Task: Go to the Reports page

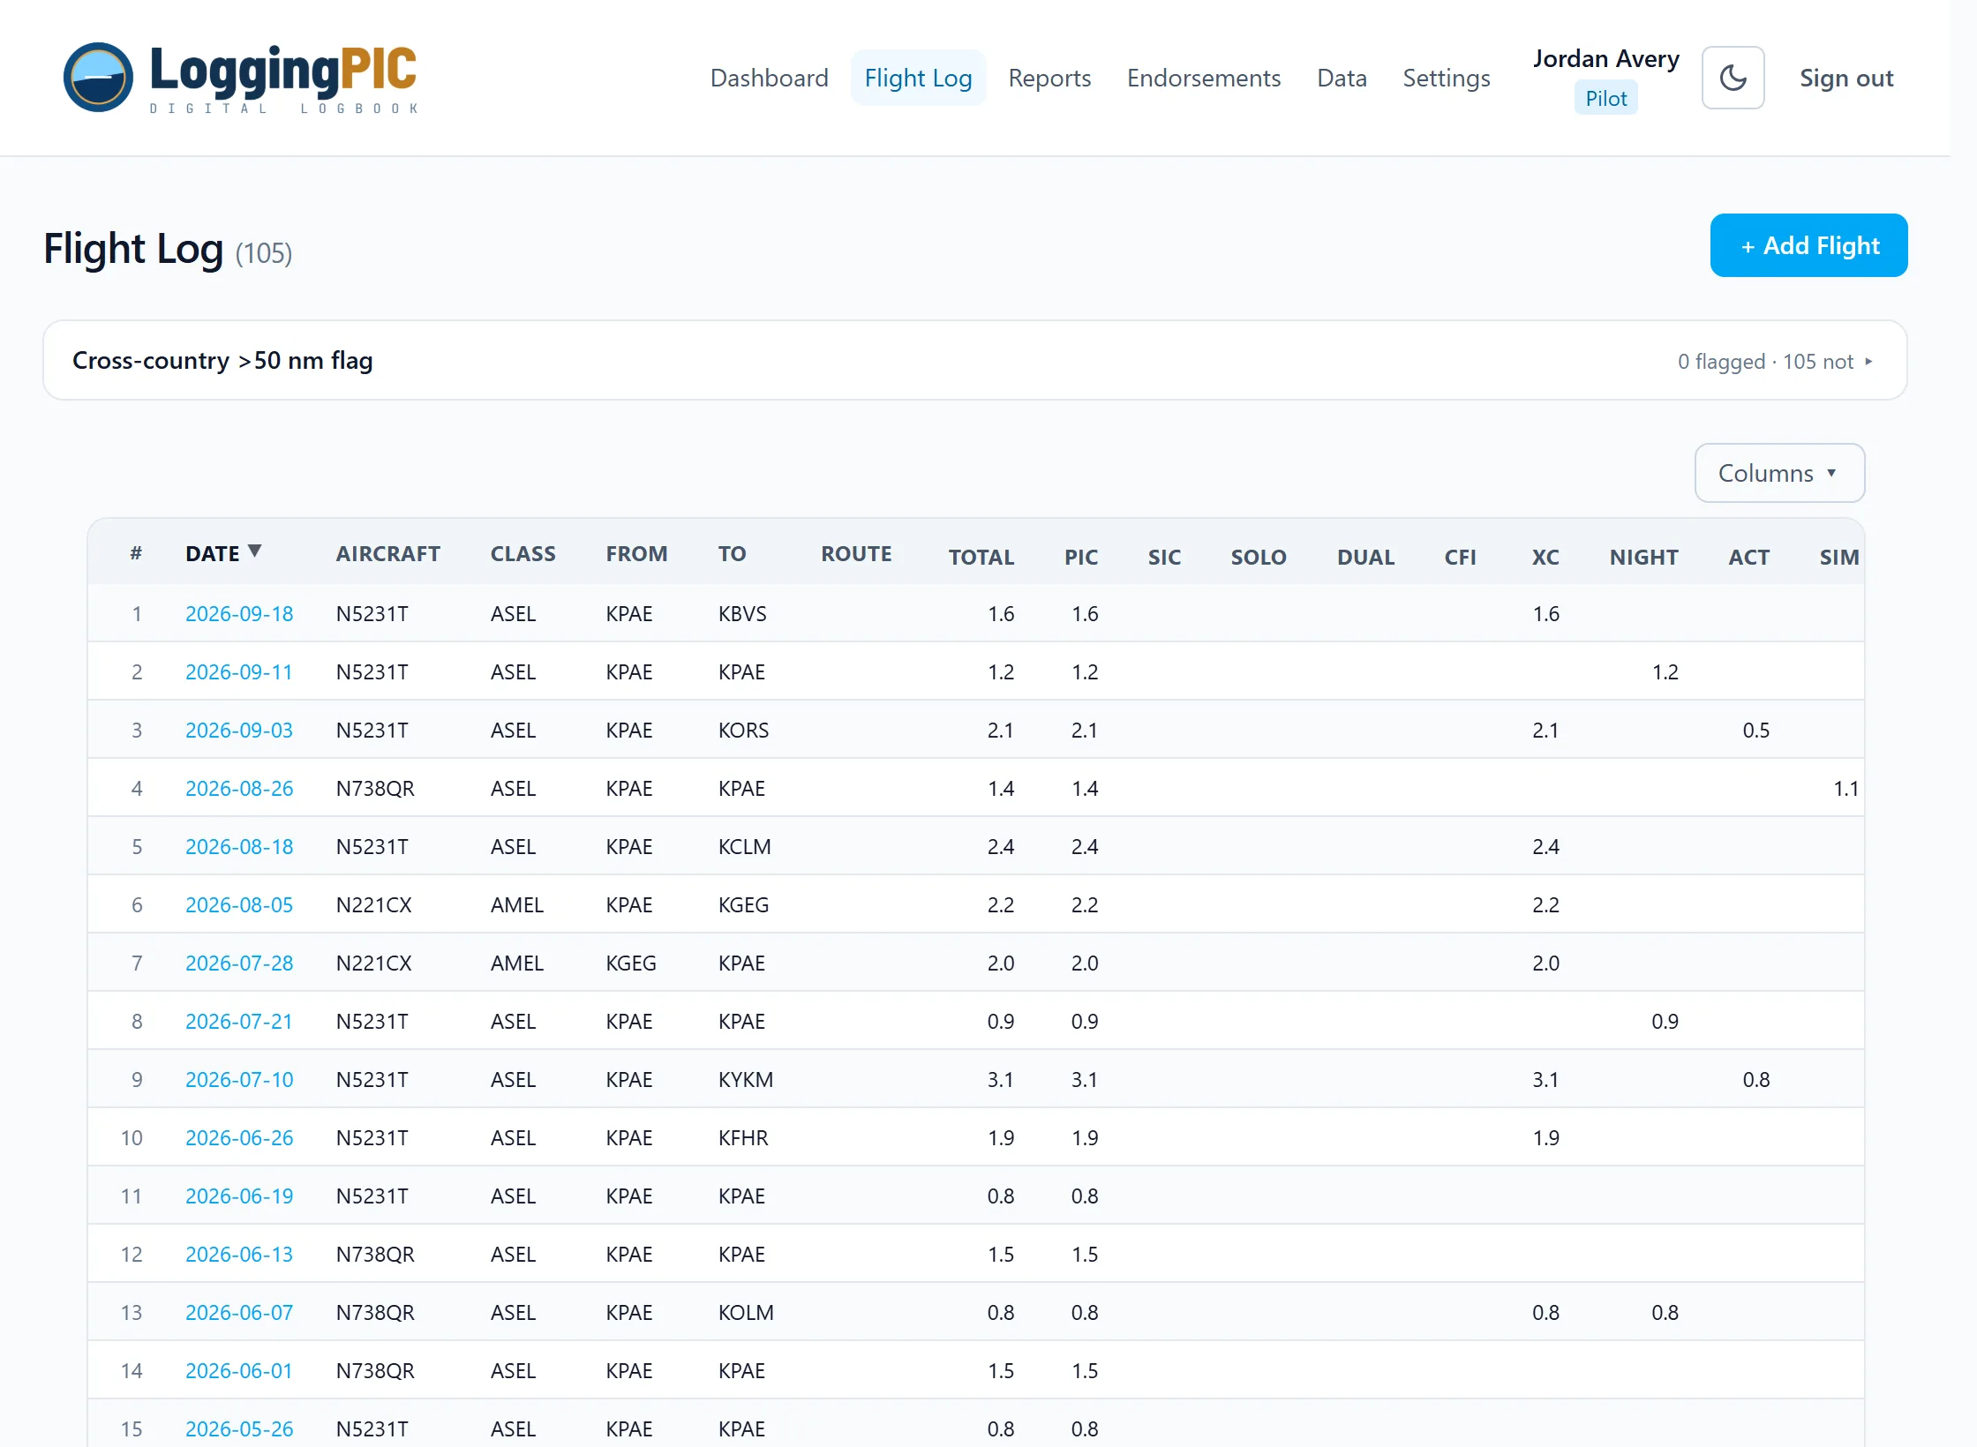Action: tap(1049, 78)
